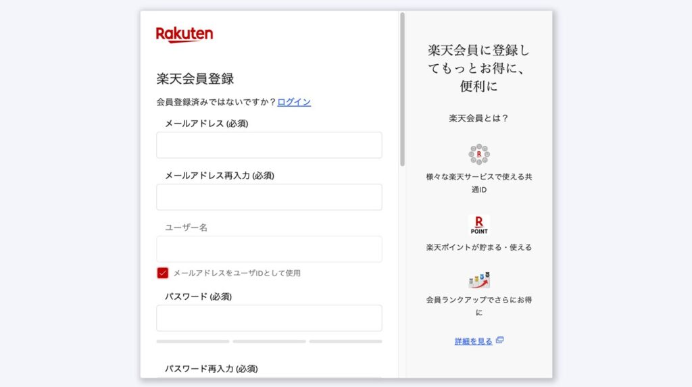Click the member rank-up icon

(478, 280)
